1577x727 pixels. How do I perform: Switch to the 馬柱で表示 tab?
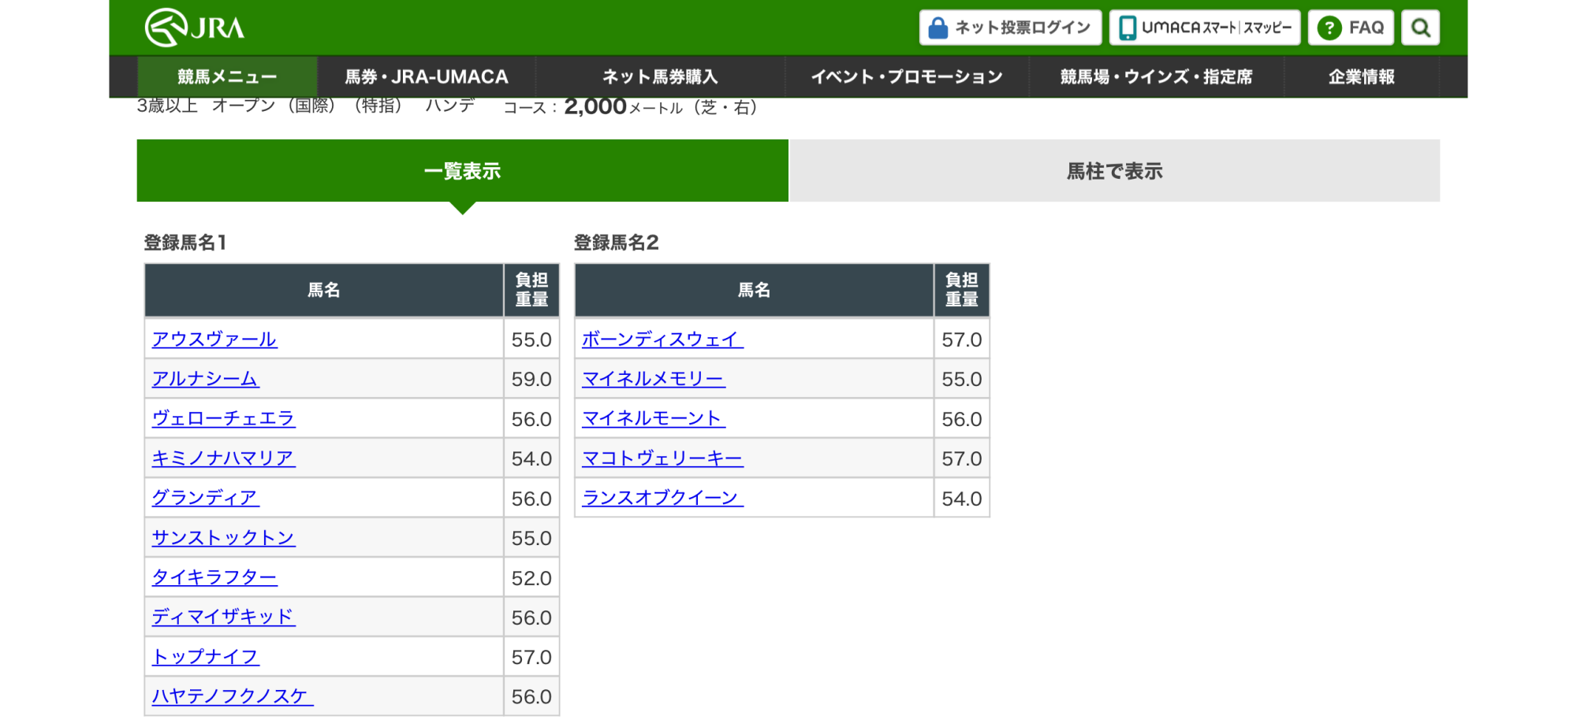1114,171
